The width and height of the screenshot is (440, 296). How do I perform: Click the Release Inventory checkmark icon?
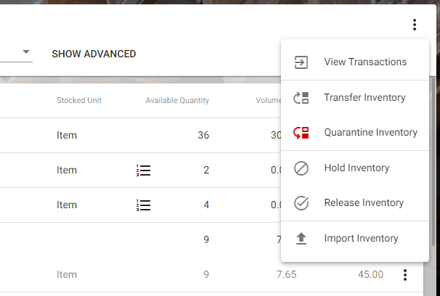[301, 203]
